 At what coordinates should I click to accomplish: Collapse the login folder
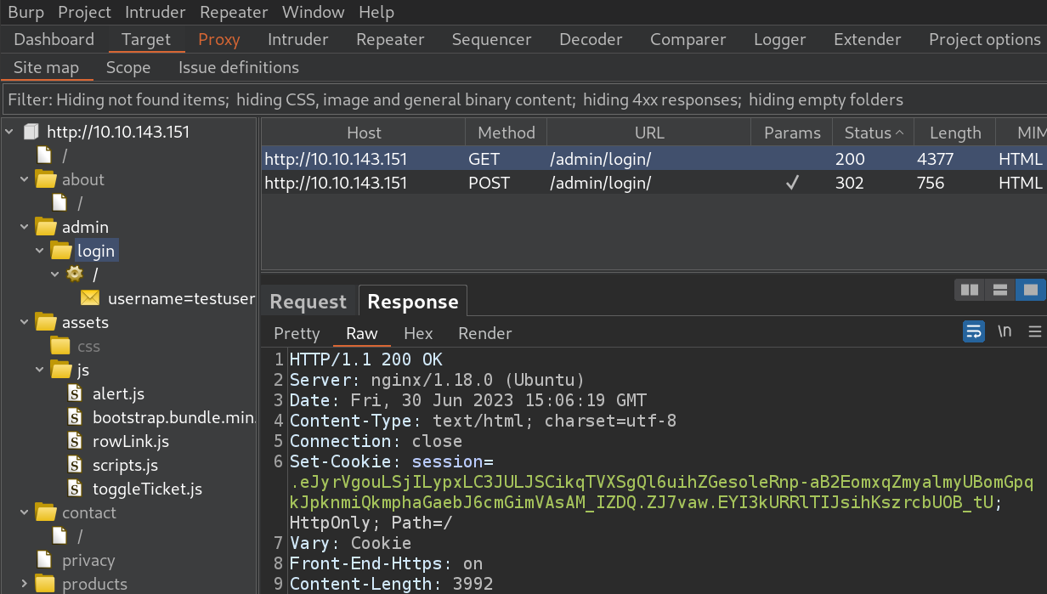click(x=40, y=251)
